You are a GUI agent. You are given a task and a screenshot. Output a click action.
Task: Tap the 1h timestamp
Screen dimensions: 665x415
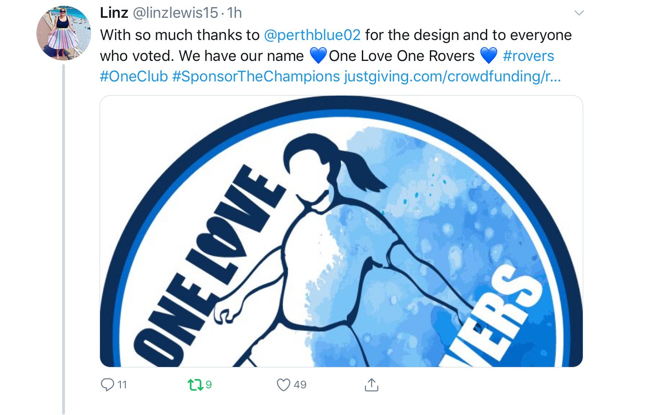(x=234, y=13)
